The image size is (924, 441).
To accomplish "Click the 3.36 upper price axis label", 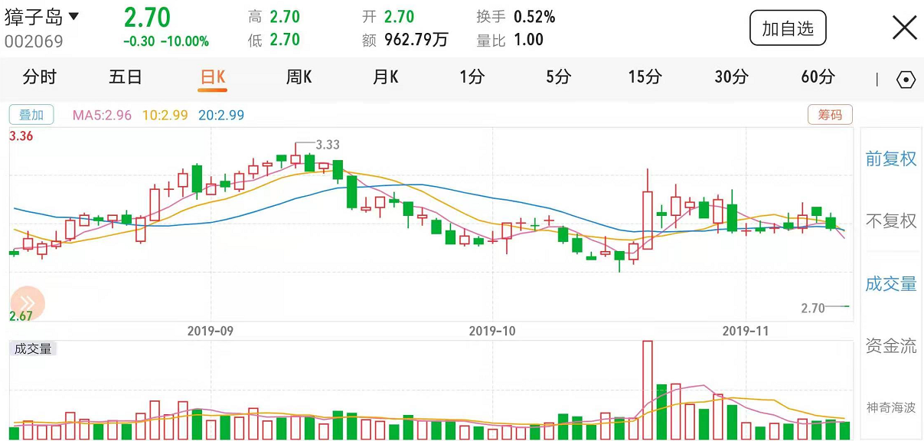I will [21, 136].
